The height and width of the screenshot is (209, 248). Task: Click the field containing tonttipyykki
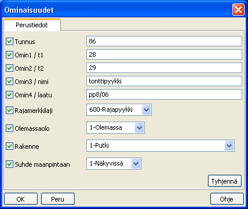[164, 81]
